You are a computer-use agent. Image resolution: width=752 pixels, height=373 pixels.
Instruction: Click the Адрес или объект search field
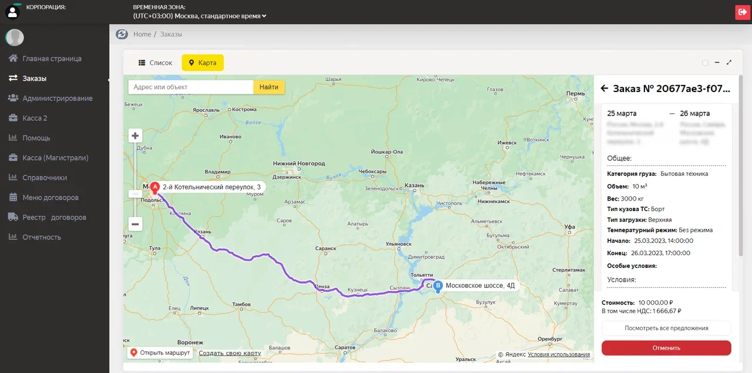[x=191, y=87]
